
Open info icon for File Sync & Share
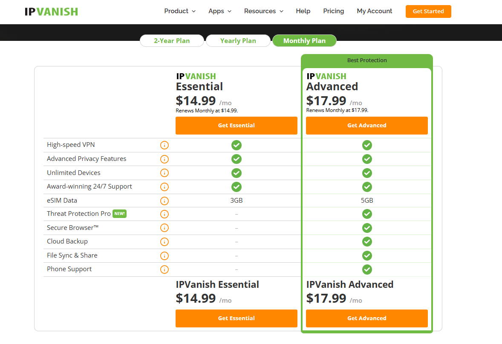pyautogui.click(x=164, y=256)
